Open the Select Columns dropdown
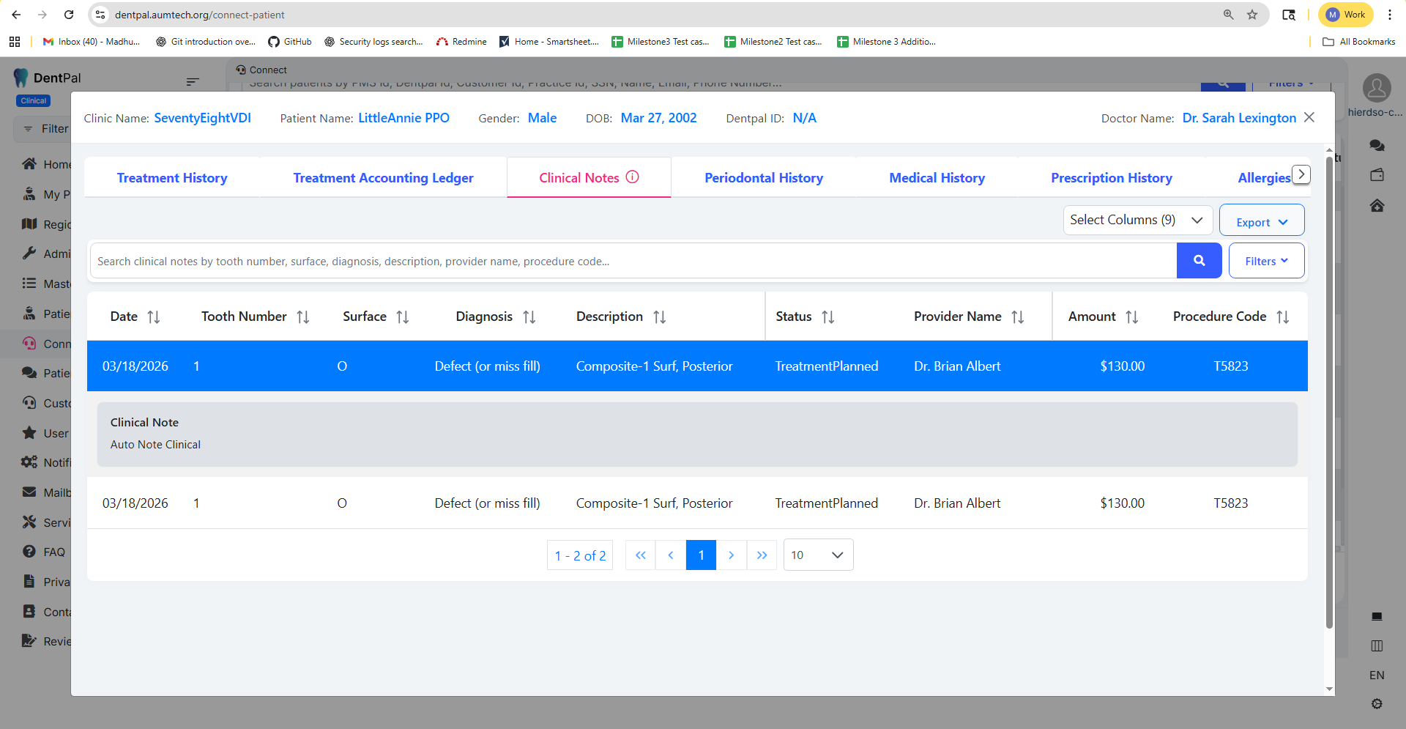The width and height of the screenshot is (1406, 729). (x=1137, y=220)
